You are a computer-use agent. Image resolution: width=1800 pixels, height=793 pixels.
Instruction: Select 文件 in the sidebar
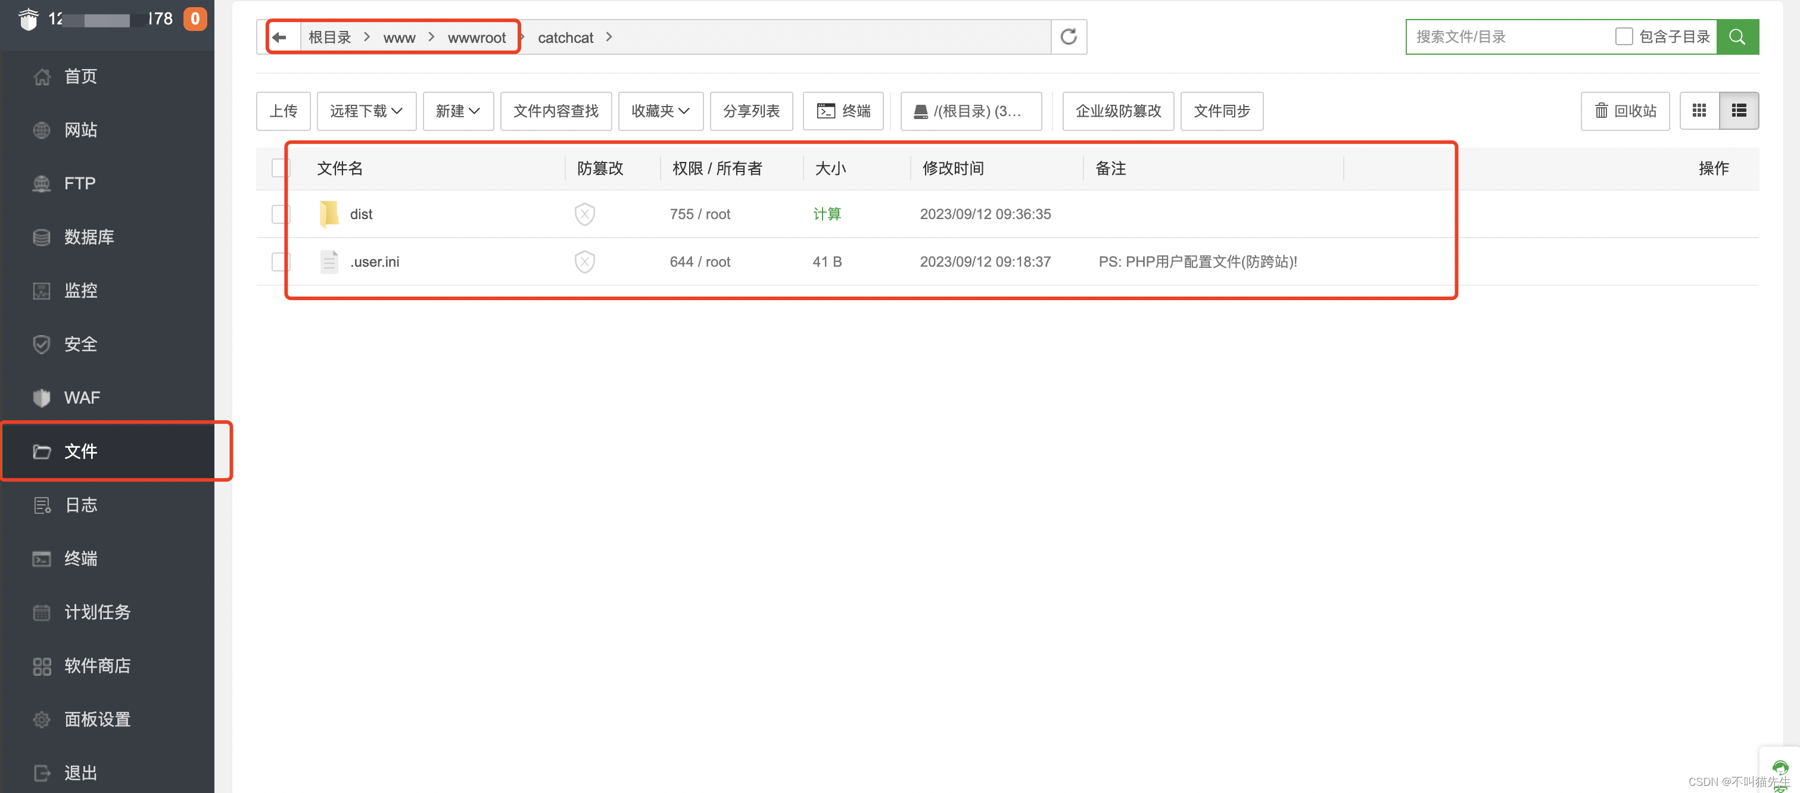[107, 451]
